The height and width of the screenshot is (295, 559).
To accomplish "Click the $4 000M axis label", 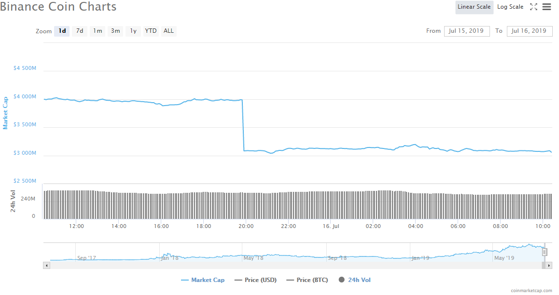I will point(25,96).
